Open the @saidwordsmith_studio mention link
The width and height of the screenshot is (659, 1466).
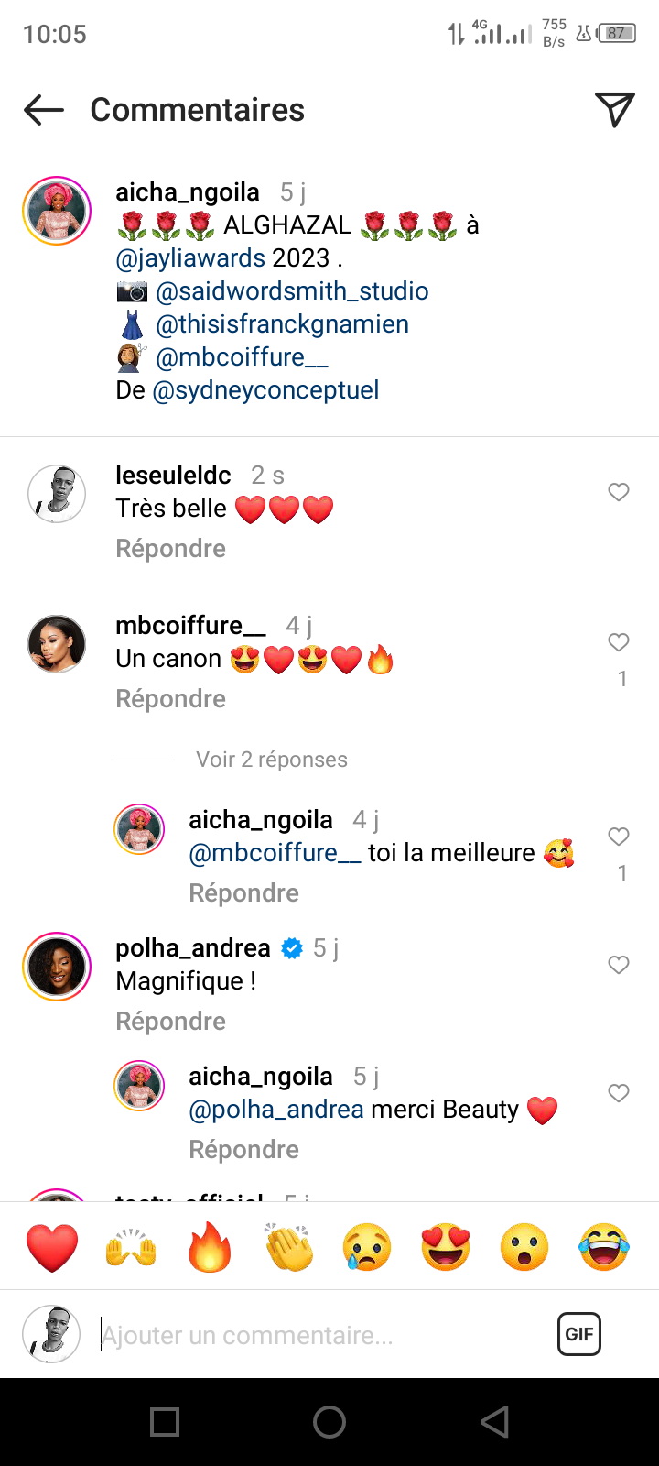click(292, 291)
